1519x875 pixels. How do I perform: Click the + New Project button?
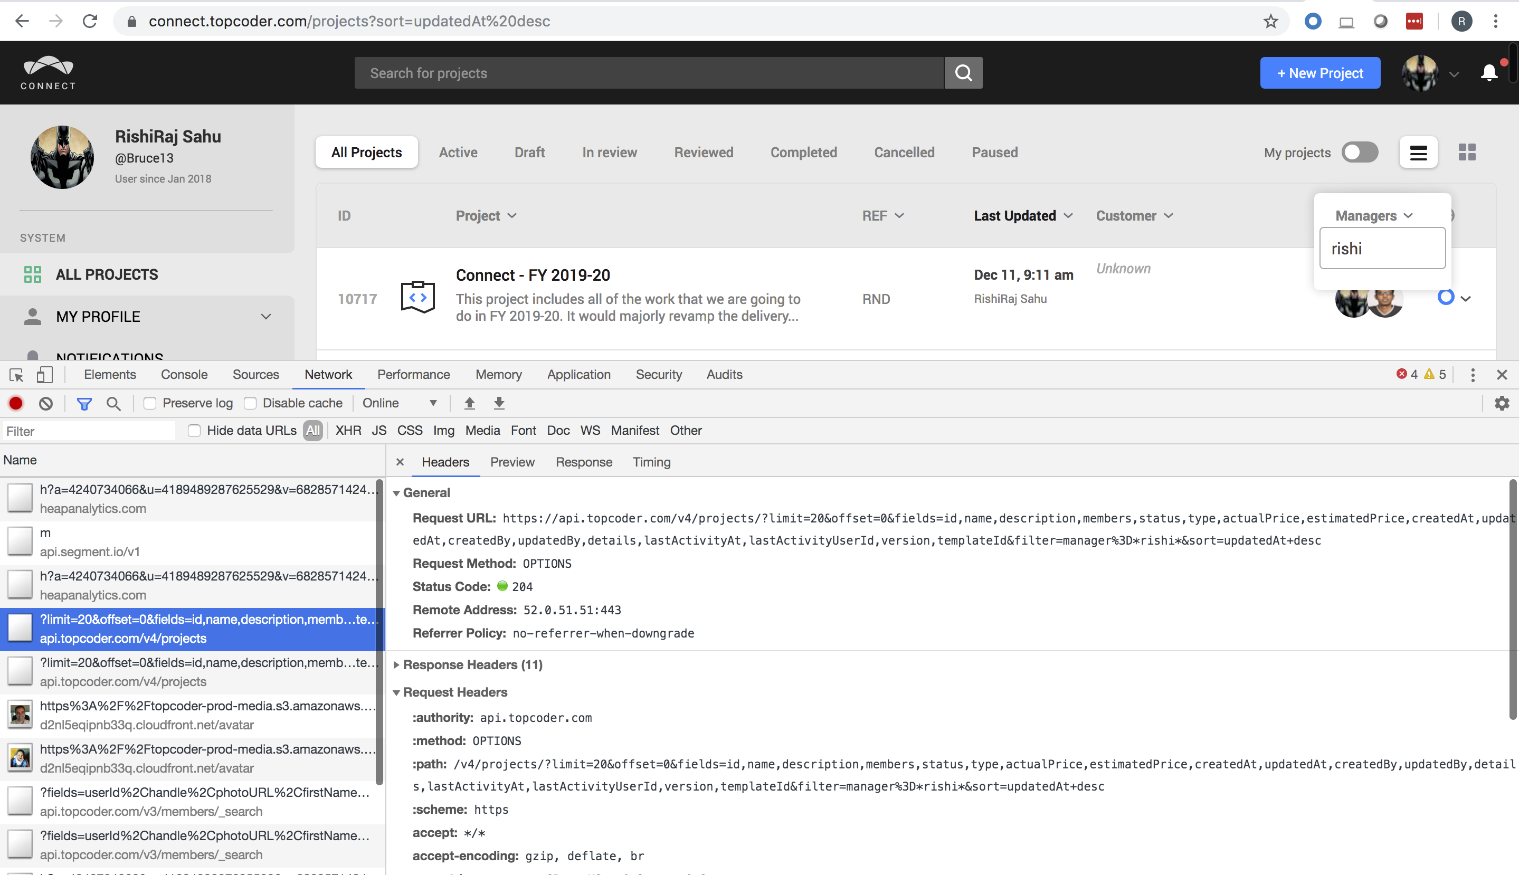[1320, 73]
